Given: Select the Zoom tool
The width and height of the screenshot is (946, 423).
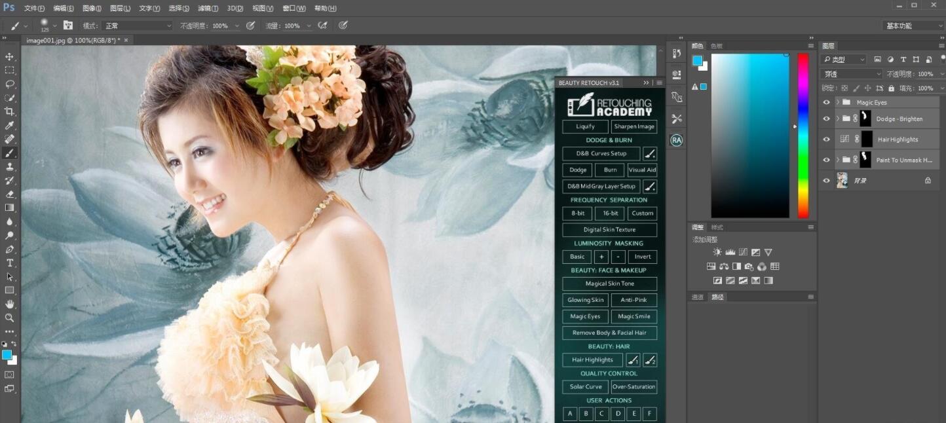Looking at the screenshot, I should (x=9, y=318).
